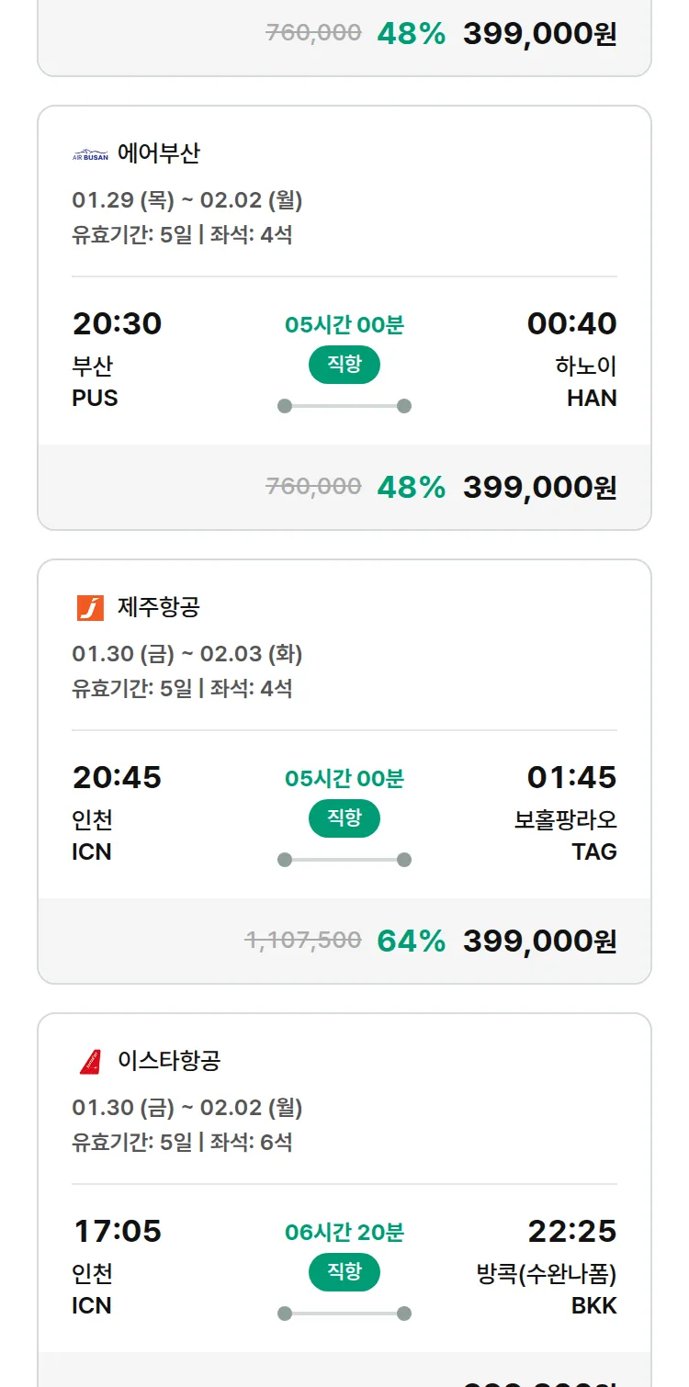The width and height of the screenshot is (689, 1387).
Task: Click the route line on the ICN–BKK flight
Action: coord(344,1314)
